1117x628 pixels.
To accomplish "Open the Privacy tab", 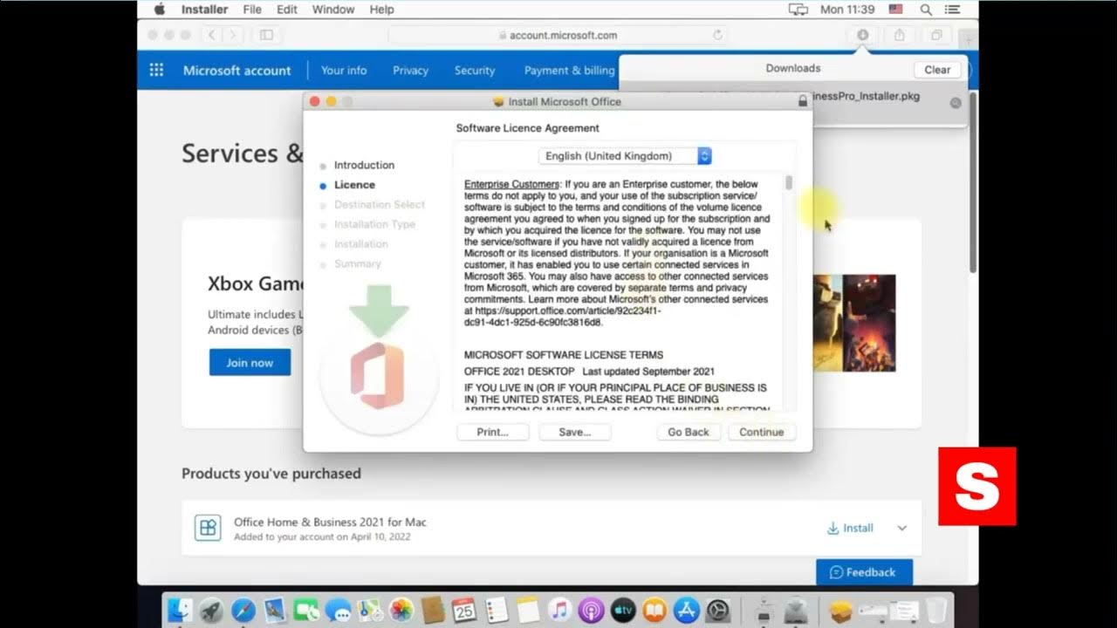I will coord(410,71).
